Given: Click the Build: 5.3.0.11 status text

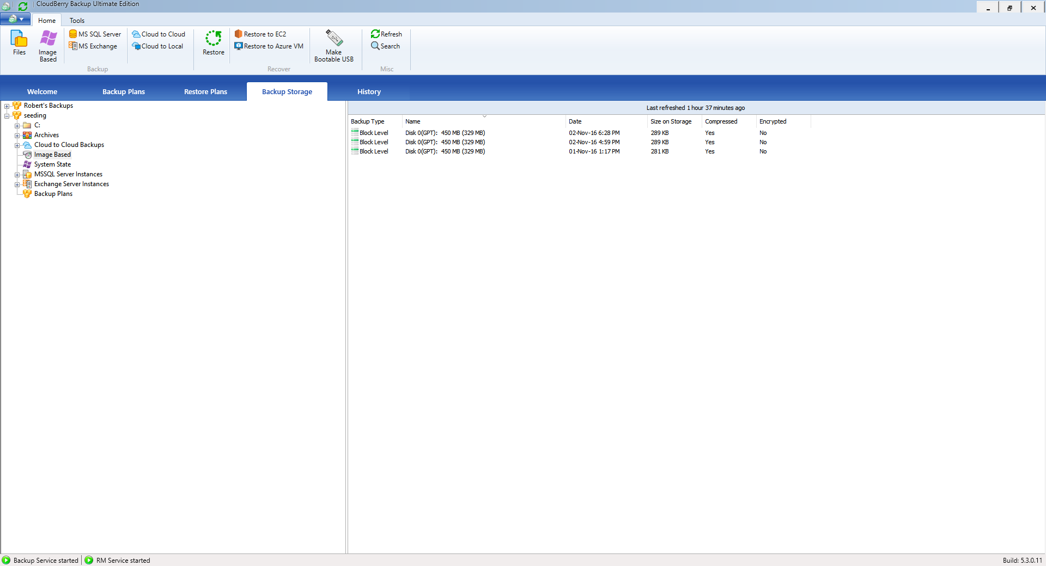Looking at the screenshot, I should pos(1022,560).
